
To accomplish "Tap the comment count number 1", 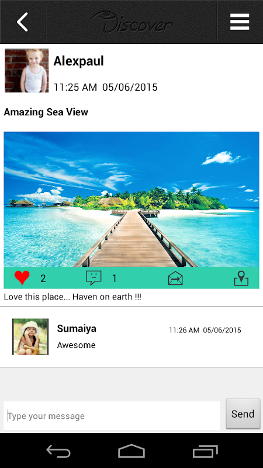I will click(114, 278).
